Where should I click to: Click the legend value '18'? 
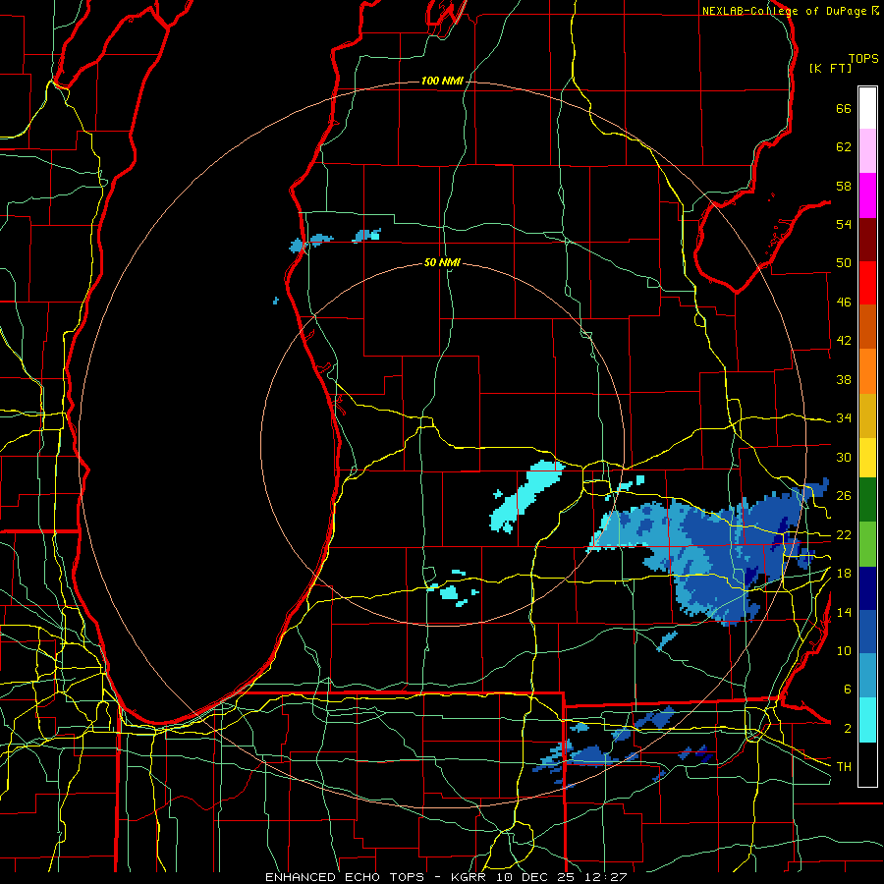click(844, 574)
